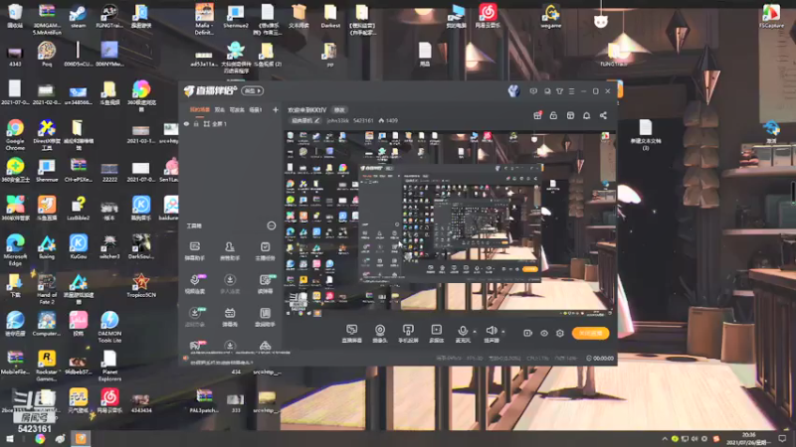Select the fullscreen 1 source row
796x447 pixels.
[230, 123]
